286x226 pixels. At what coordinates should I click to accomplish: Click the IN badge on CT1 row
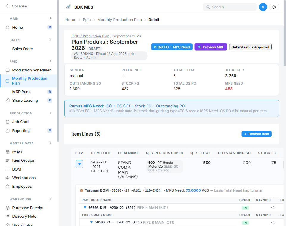(x=245, y=223)
